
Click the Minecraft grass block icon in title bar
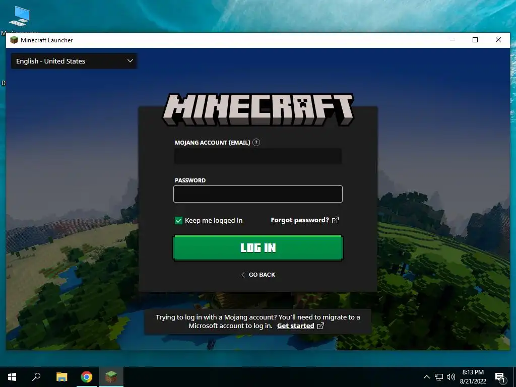[14, 40]
